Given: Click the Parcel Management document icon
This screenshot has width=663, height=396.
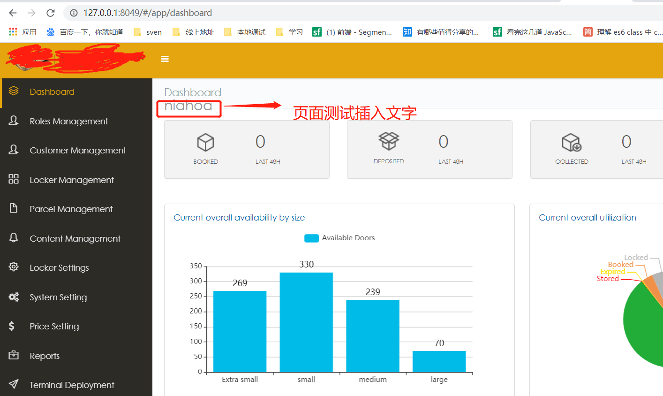Looking at the screenshot, I should (13, 209).
